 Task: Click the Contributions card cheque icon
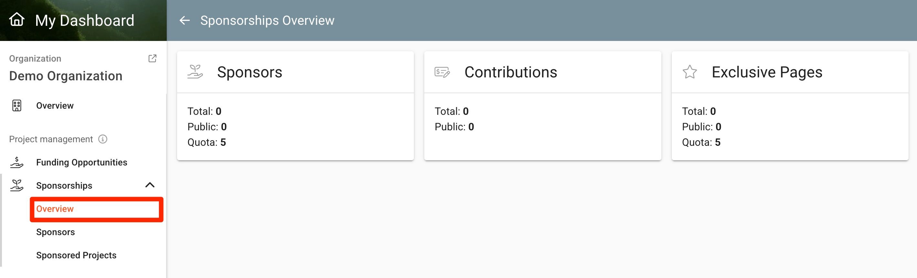coord(442,72)
